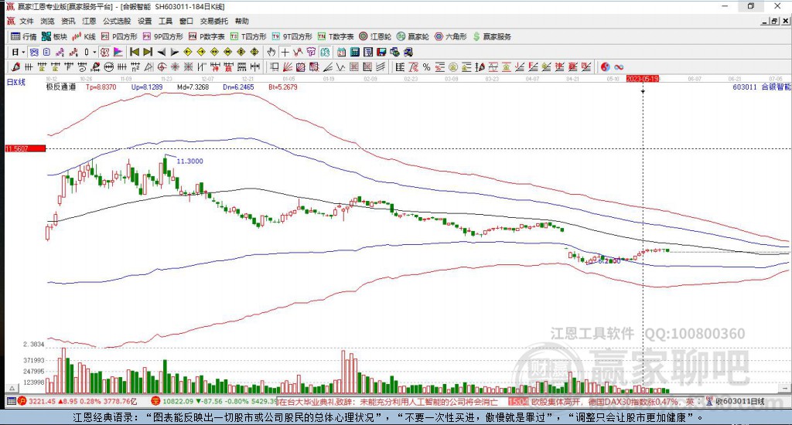792x425 pixels.
Task: Click the highlighted 2023-05-19 date marker
Action: (x=643, y=79)
